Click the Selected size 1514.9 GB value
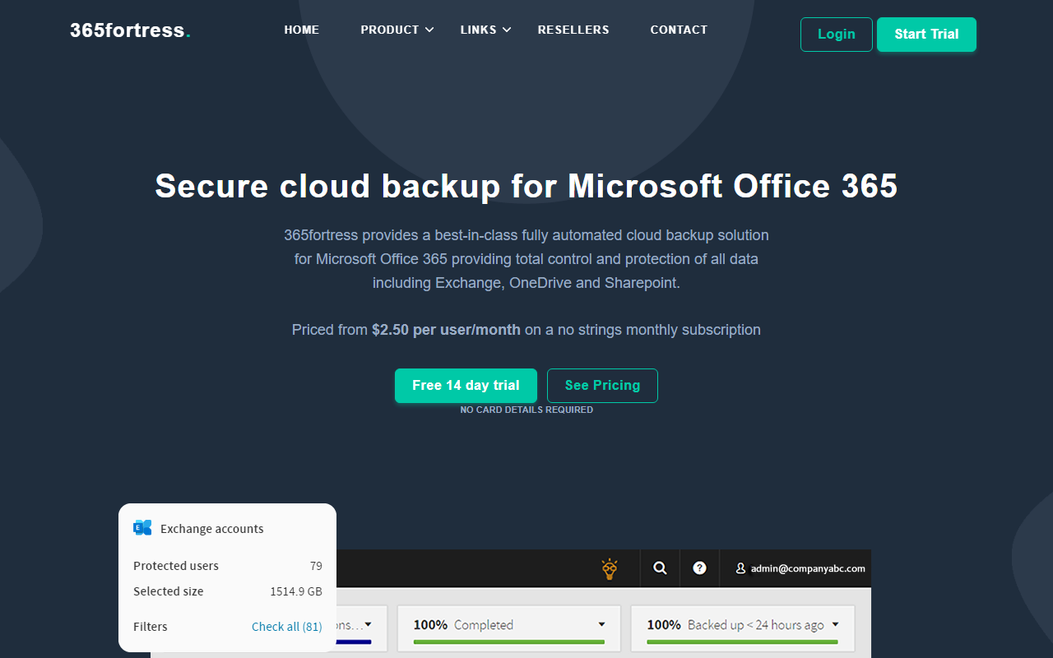The image size is (1053, 658). click(296, 591)
